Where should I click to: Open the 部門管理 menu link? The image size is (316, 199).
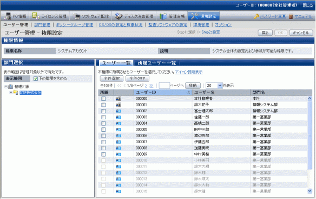(x=42, y=24)
